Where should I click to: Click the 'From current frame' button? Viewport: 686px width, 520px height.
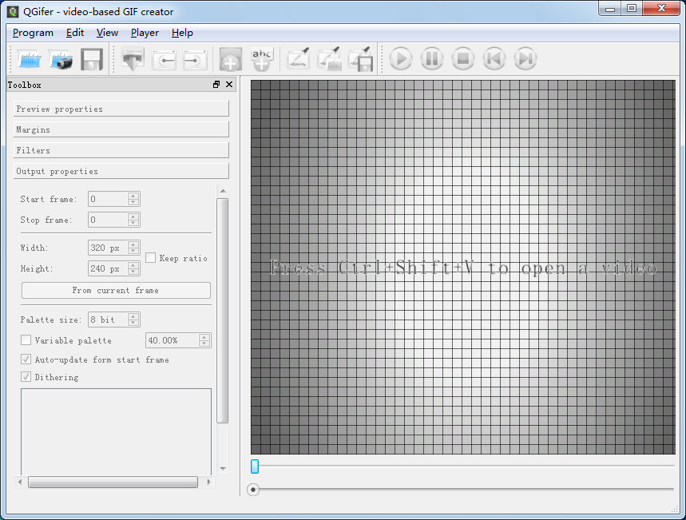[115, 290]
